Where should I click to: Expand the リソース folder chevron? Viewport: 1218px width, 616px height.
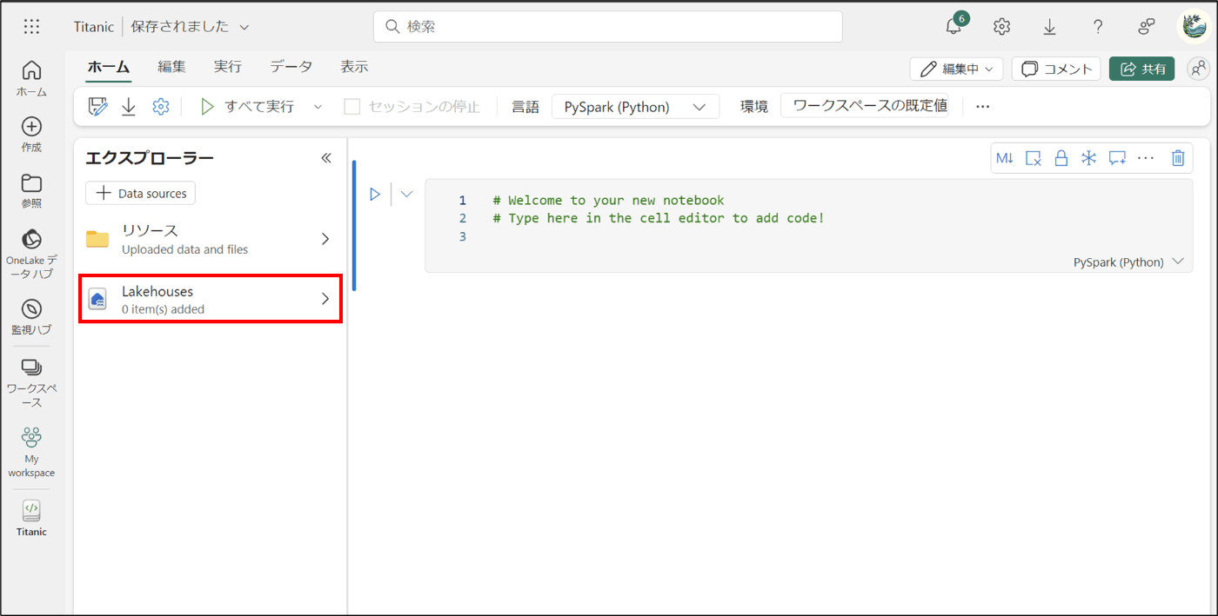(x=325, y=239)
